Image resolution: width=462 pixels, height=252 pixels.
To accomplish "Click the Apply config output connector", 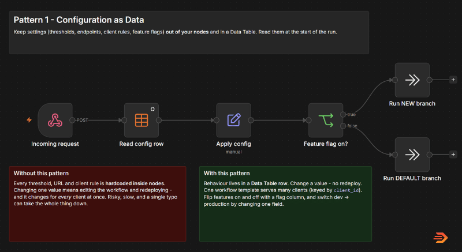I will click(251, 120).
